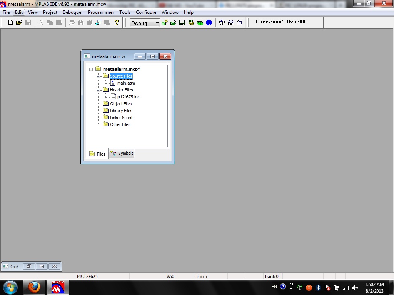Screen dimensions: 394x295
Task: Open the taskbar clock showing 12:02 AM
Action: pyautogui.click(x=374, y=288)
